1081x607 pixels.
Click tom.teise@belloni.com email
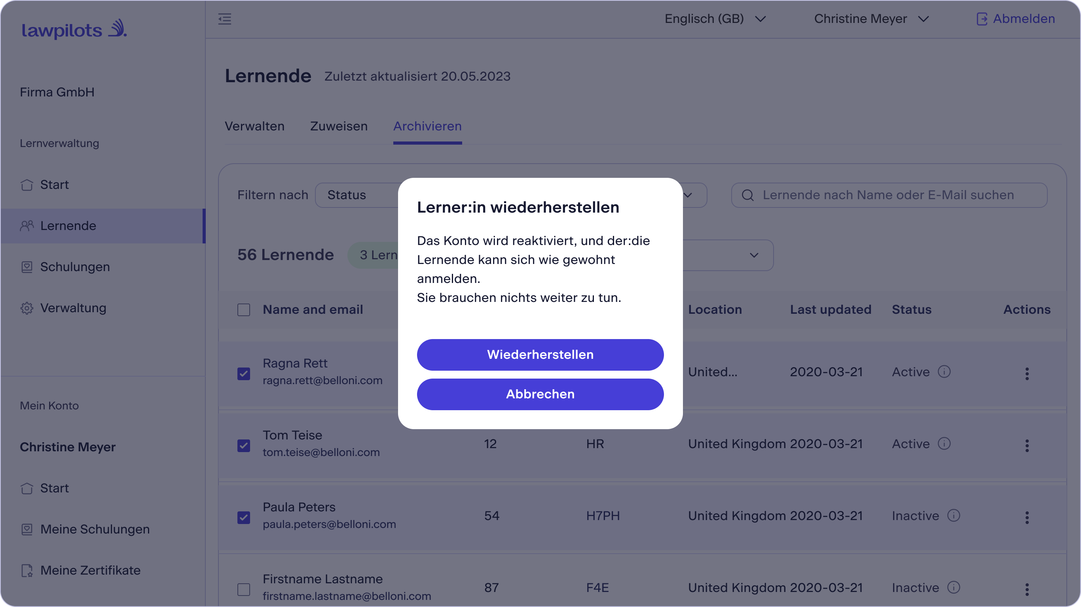tap(321, 452)
